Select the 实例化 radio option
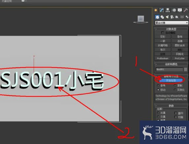Viewport: 189px width, 144px height. pos(175,90)
